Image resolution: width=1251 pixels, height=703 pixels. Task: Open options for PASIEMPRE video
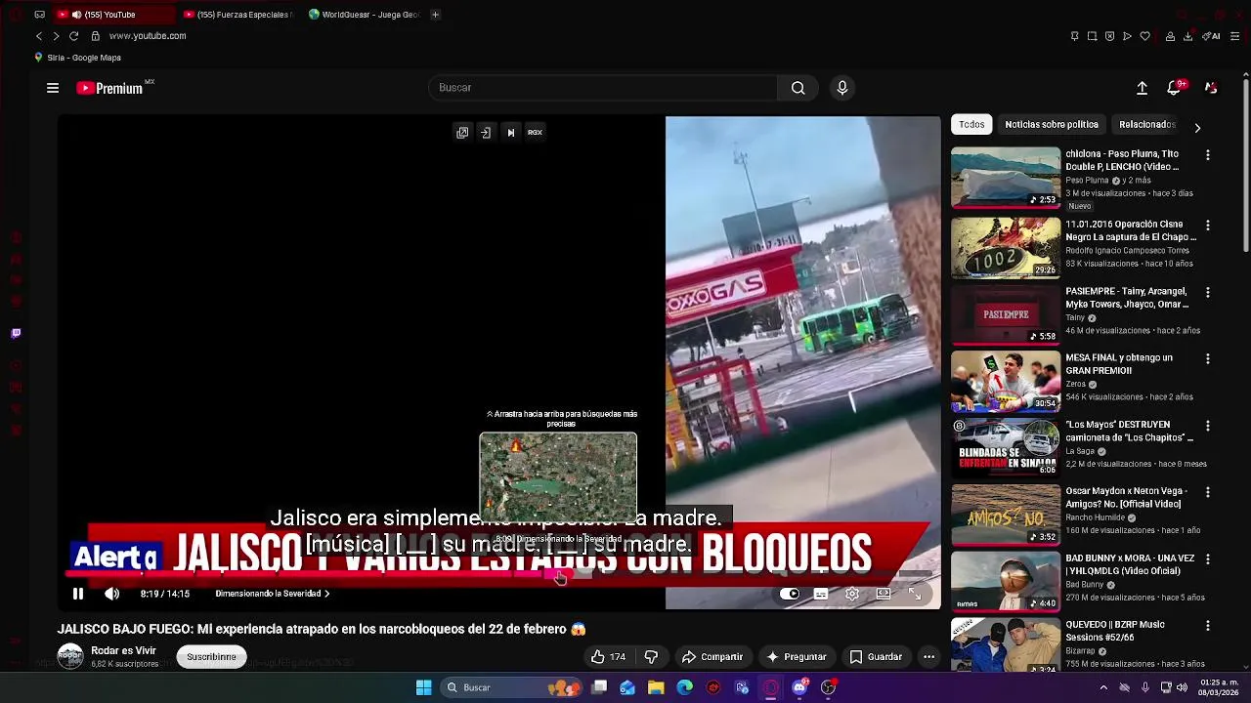tap(1208, 292)
